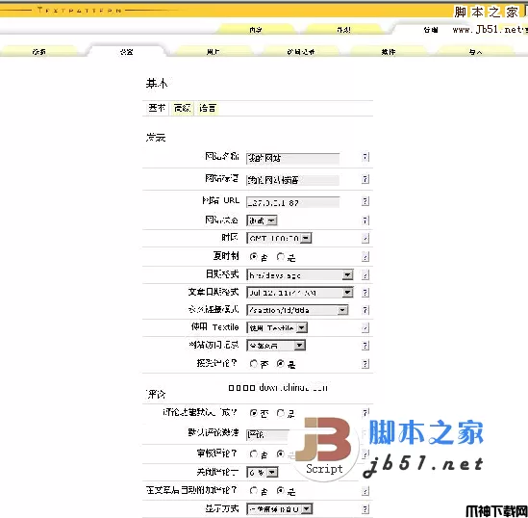Choose 是 for 接受评论 accept comments

(281, 364)
